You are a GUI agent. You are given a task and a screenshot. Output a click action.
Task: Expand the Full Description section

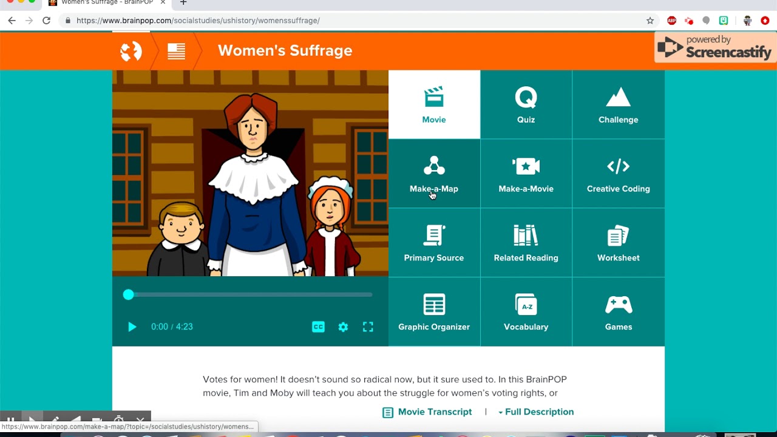point(536,412)
